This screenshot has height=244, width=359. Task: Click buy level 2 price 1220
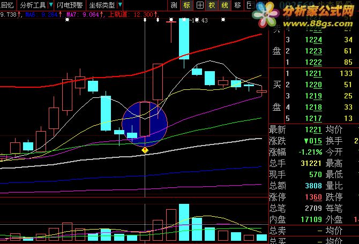click(313, 85)
